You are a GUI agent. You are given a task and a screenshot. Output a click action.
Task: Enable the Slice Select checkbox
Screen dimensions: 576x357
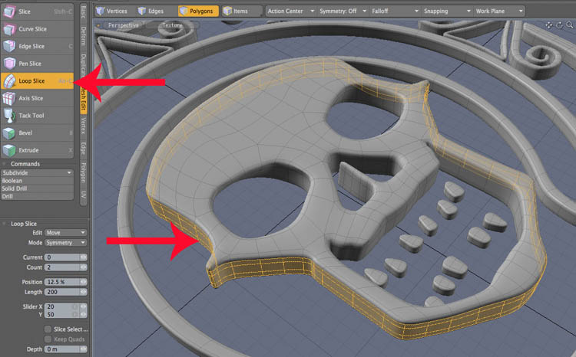(x=48, y=329)
